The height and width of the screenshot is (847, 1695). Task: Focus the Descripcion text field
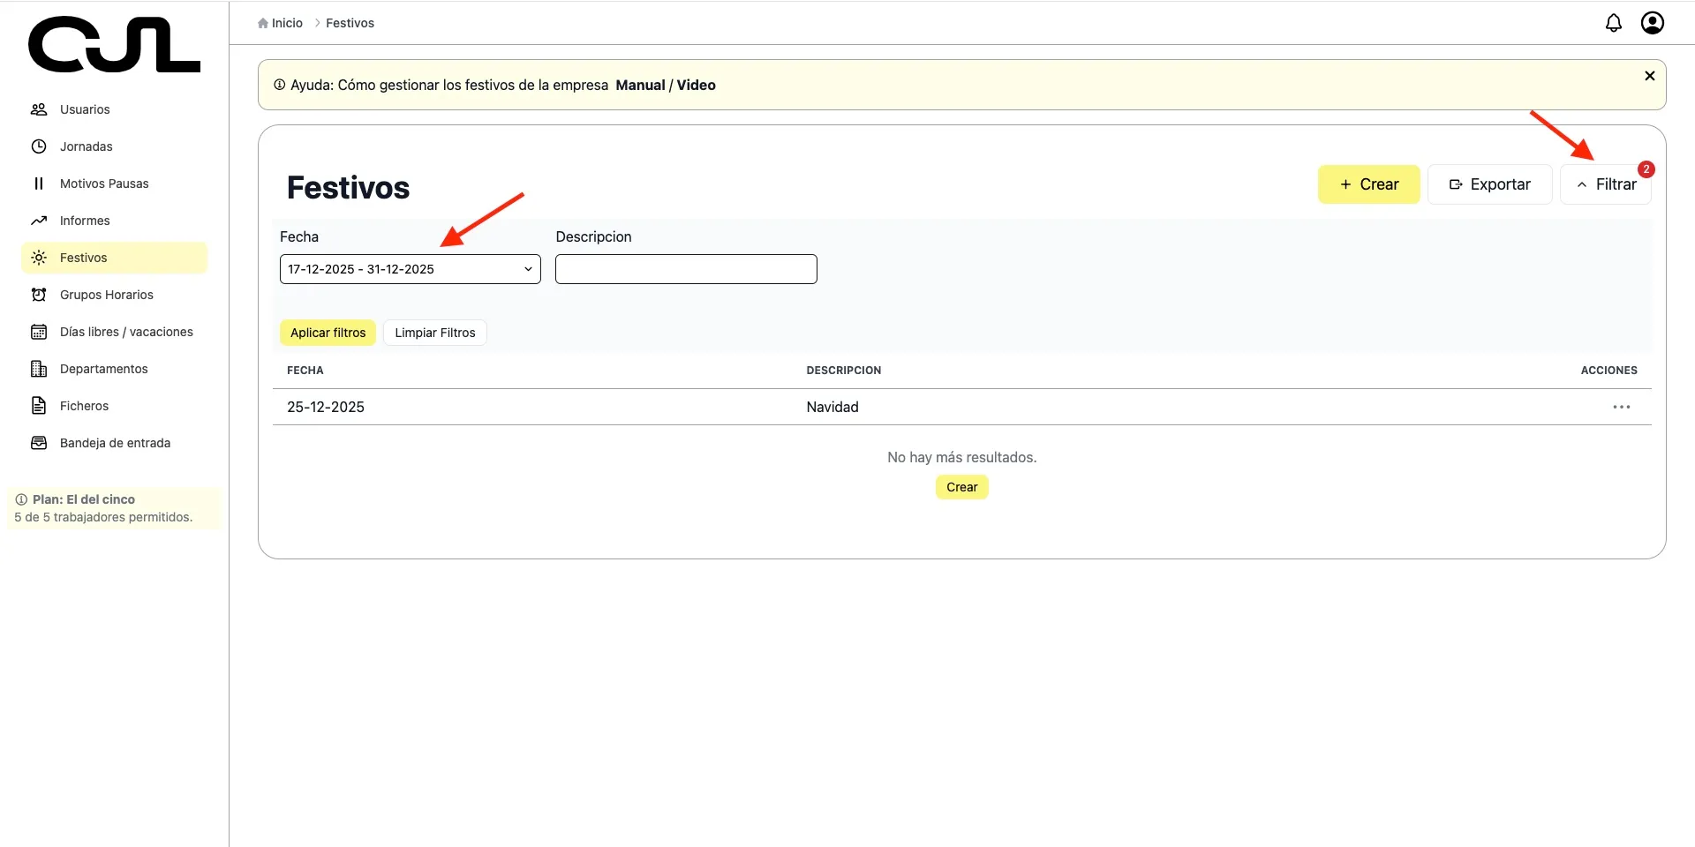[686, 269]
